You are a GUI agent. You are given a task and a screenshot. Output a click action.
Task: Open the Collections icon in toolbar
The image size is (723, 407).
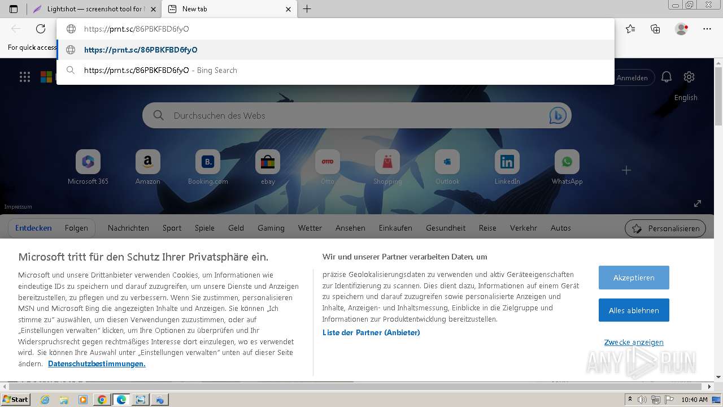click(655, 29)
